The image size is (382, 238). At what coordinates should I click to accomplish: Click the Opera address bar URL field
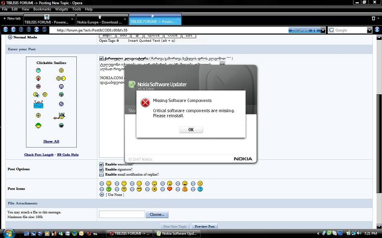[x=168, y=30]
